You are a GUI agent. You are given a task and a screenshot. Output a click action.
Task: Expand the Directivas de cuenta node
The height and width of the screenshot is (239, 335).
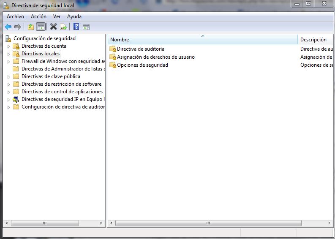(x=8, y=46)
